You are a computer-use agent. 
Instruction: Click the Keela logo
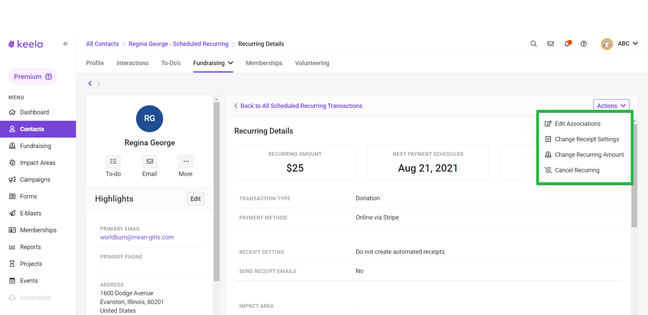tap(26, 44)
